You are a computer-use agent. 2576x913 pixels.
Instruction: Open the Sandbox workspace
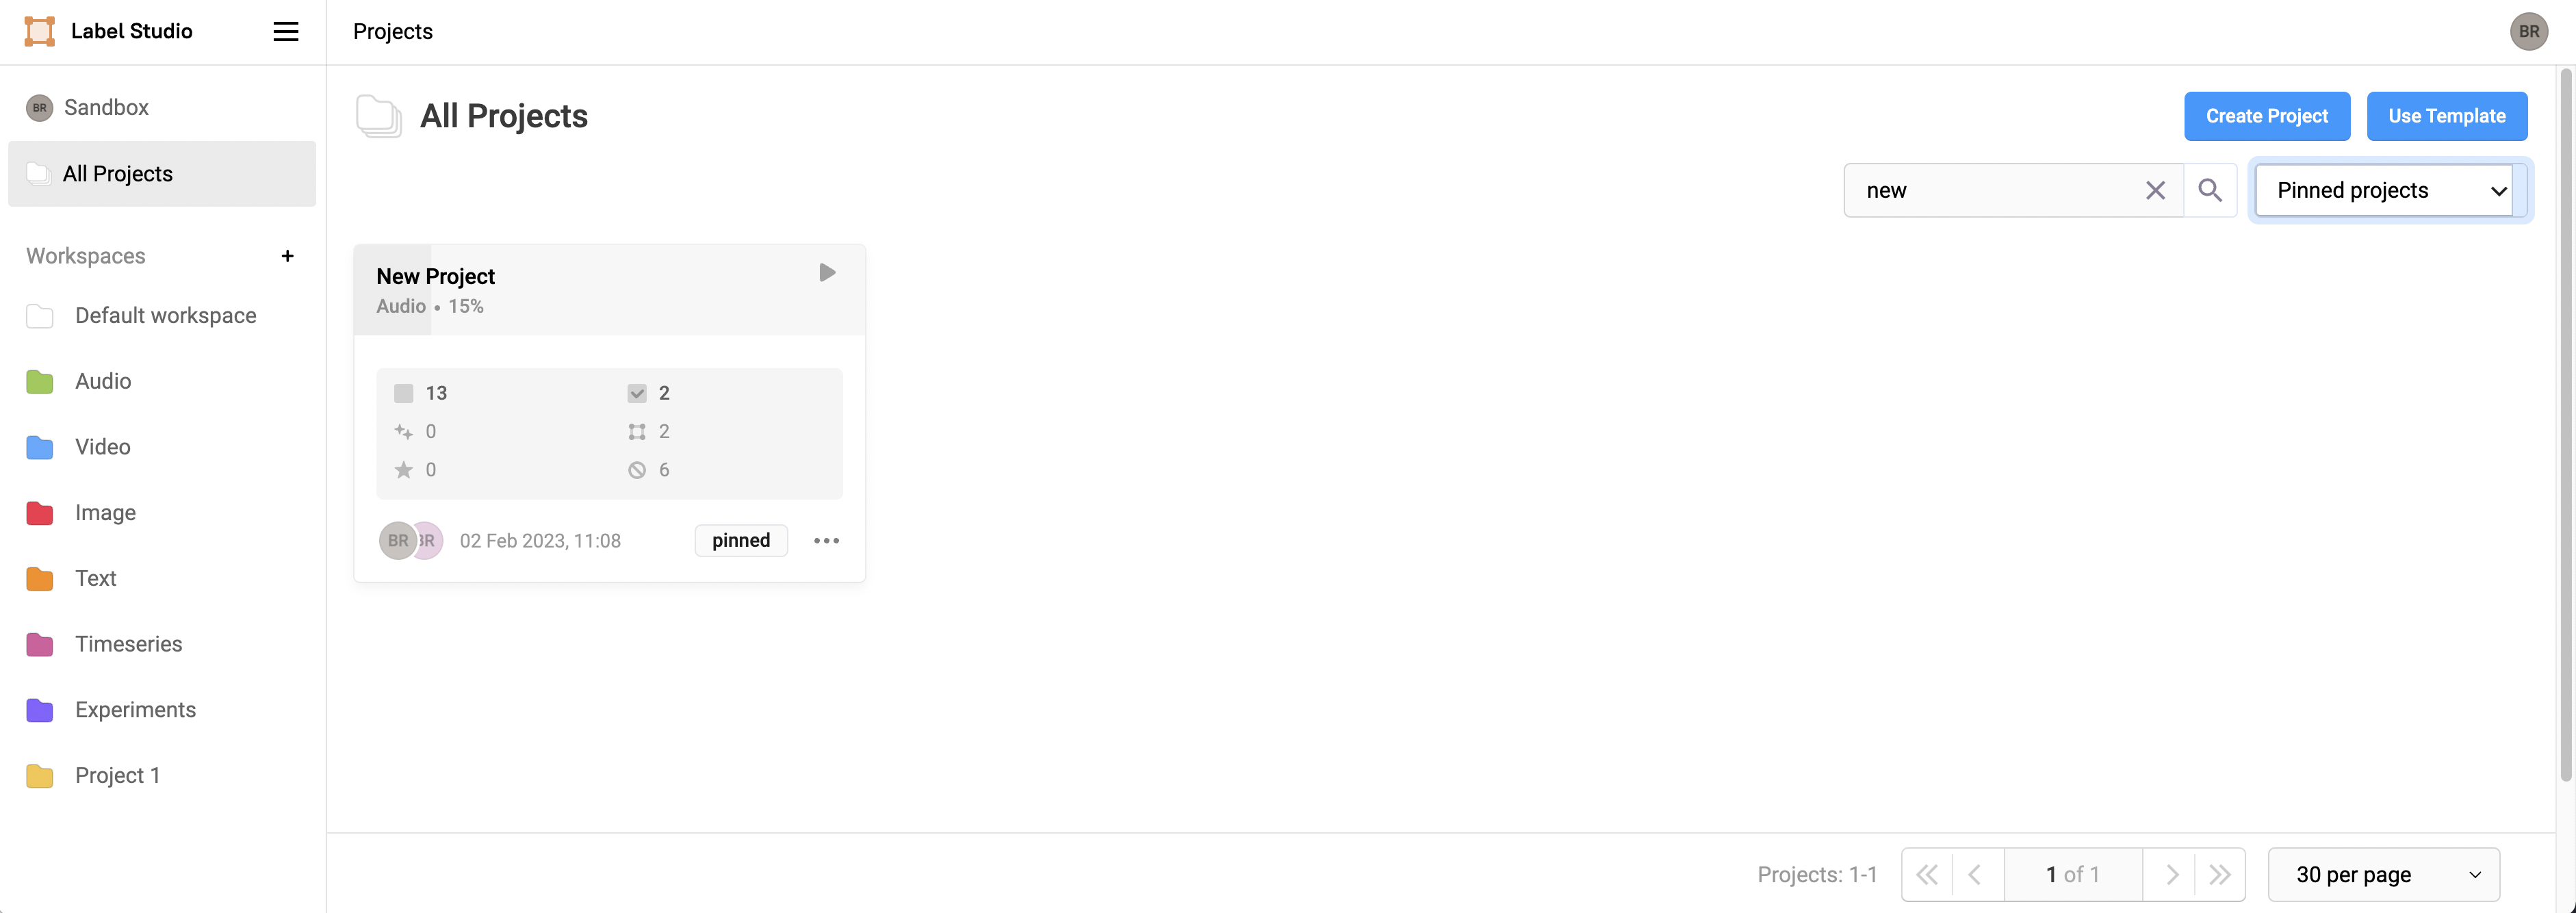[106, 108]
